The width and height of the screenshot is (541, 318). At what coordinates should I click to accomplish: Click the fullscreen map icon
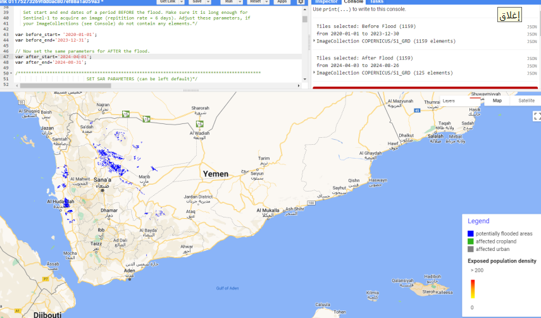click(537, 116)
